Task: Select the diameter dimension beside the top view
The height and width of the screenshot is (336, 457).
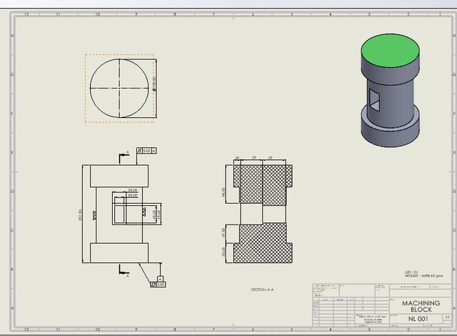Action: pos(154,84)
